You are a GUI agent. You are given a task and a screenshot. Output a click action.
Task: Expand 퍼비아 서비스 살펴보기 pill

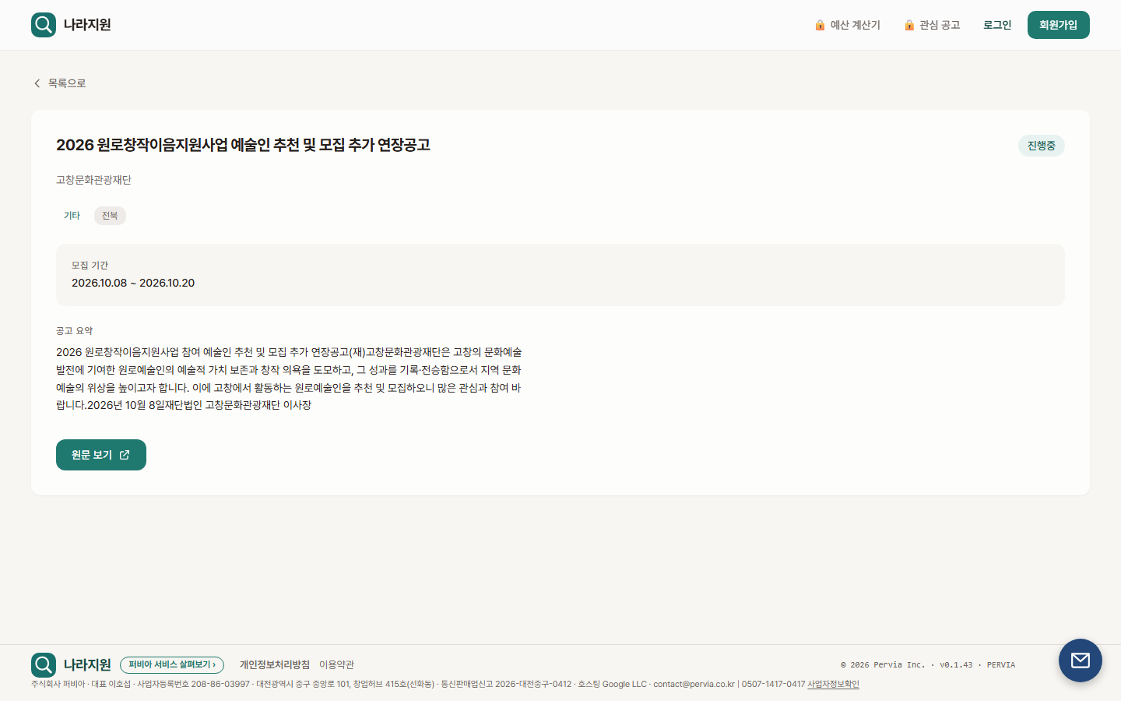pyautogui.click(x=172, y=665)
